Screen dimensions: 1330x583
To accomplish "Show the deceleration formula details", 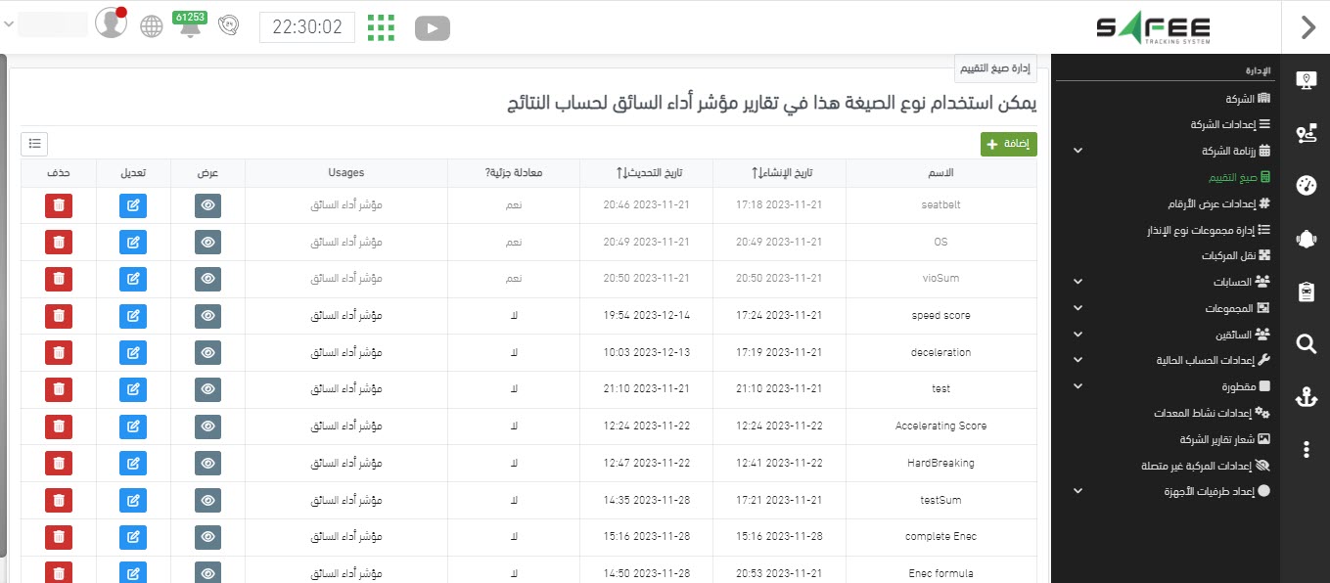I will pyautogui.click(x=207, y=352).
